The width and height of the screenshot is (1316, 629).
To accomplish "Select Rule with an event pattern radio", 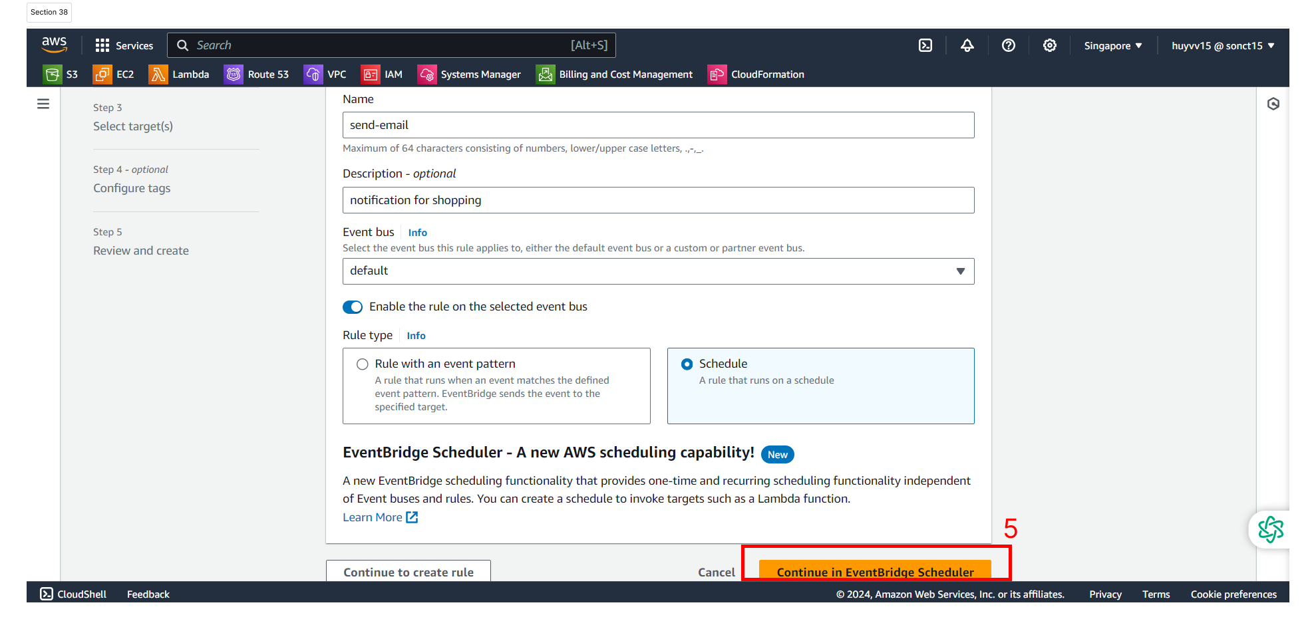I will click(x=362, y=364).
